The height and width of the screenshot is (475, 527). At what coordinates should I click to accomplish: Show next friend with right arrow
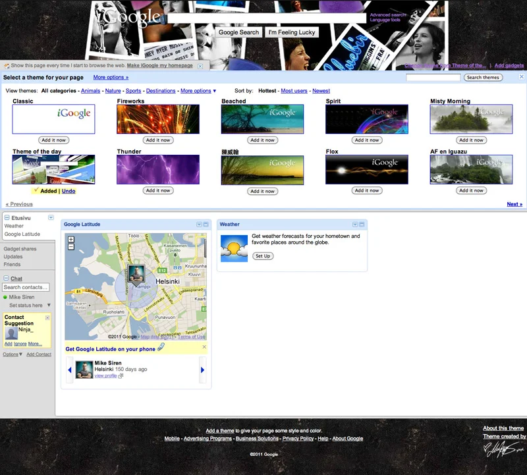[202, 370]
